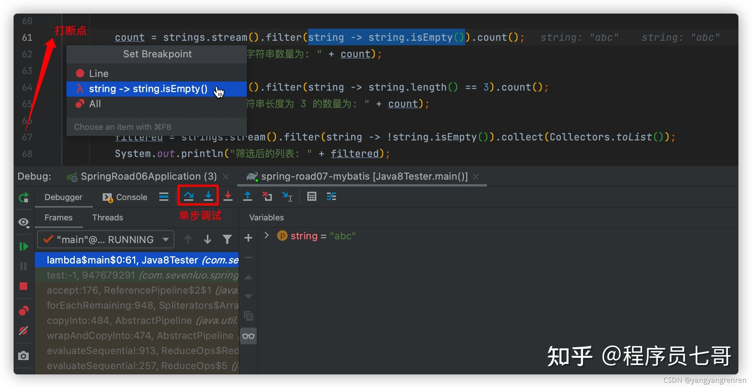
Task: Select the evaluateSequential:913, ReduceOps frame
Action: coord(137,350)
